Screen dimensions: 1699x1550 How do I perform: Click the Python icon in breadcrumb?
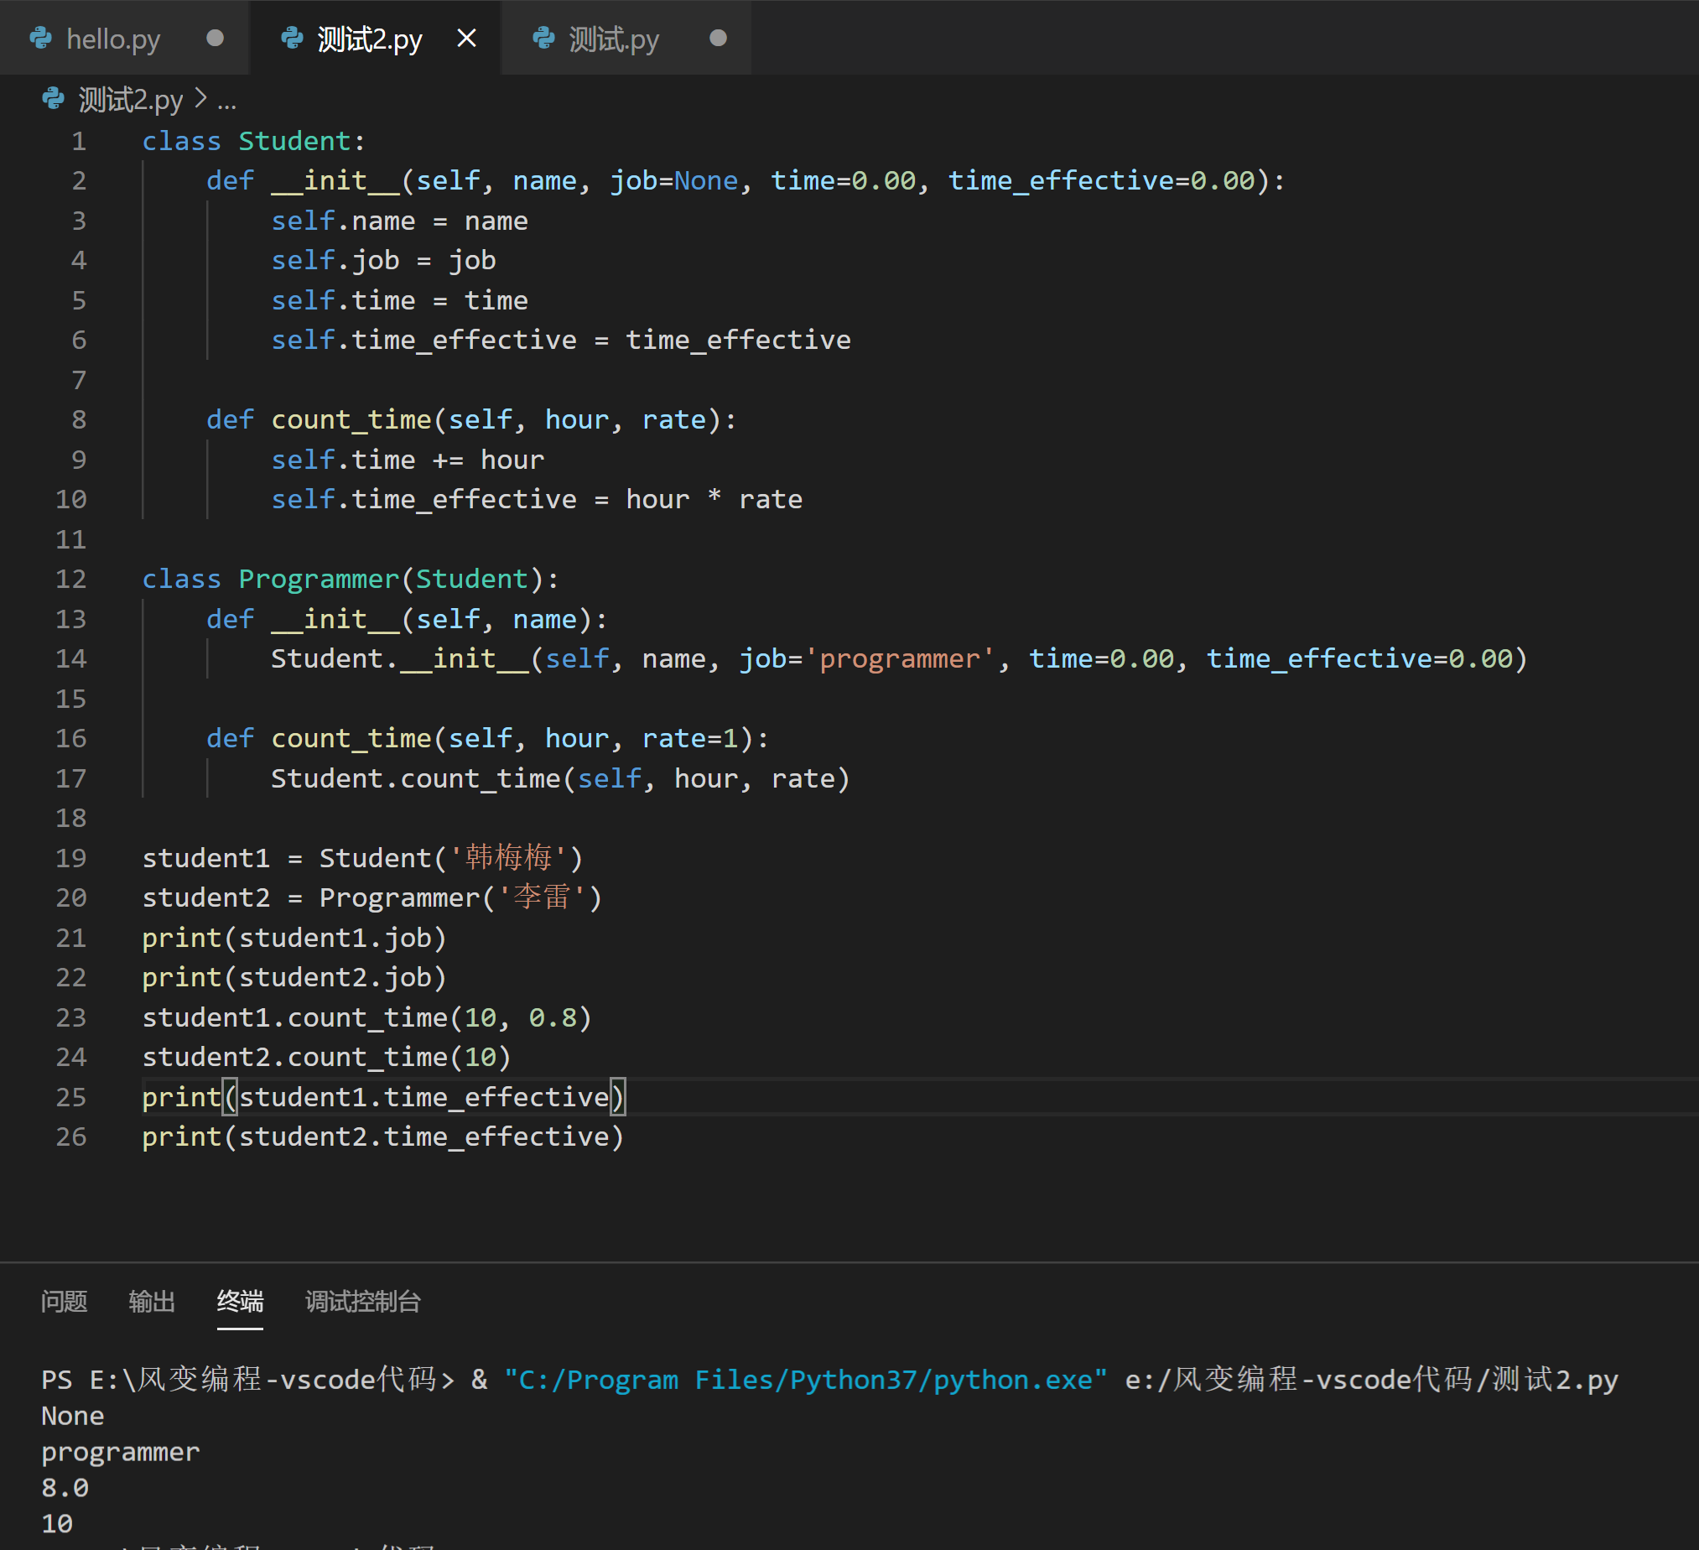(53, 100)
